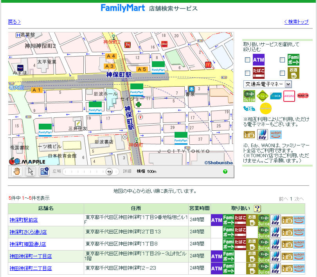The image size is (317, 277).
Task: Click the 住所 column header
Action: pos(136,208)
